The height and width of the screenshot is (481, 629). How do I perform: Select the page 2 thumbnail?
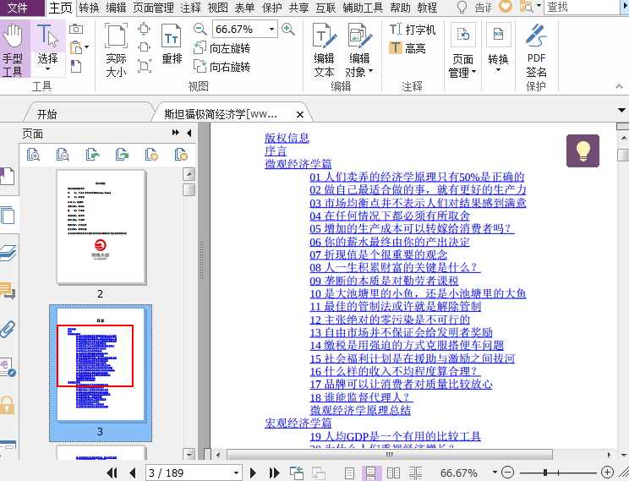tap(101, 227)
